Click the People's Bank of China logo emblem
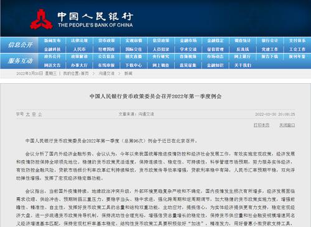311x227 pixels. [x=41, y=19]
